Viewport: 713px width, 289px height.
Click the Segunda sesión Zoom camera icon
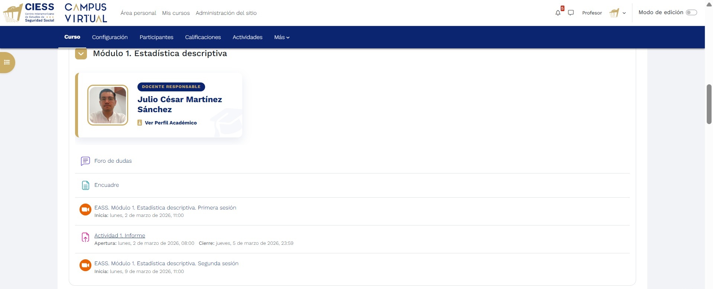tap(85, 265)
